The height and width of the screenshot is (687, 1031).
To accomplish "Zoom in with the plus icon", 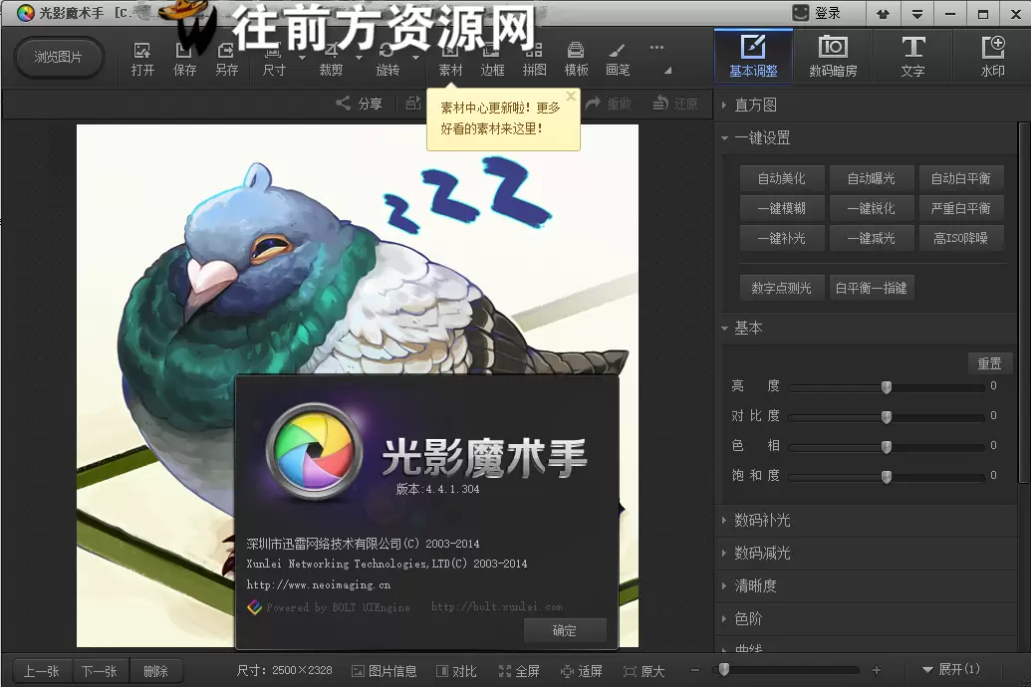I will point(876,670).
